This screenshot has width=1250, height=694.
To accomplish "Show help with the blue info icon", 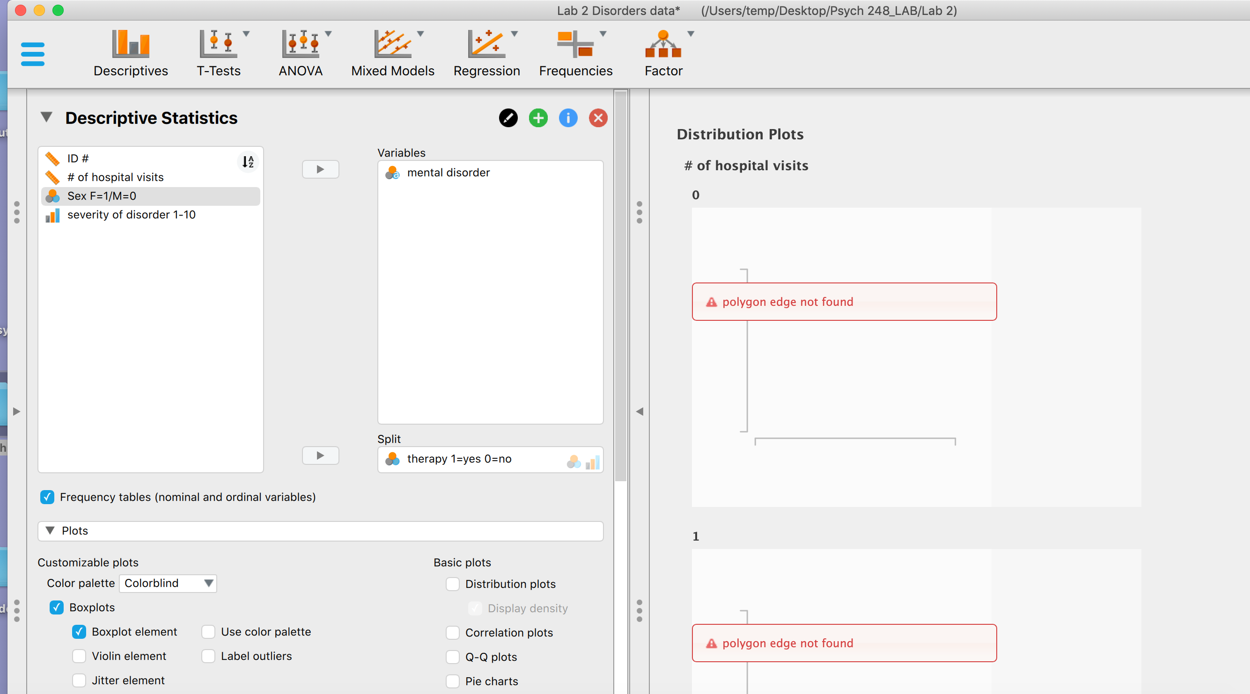I will [568, 118].
